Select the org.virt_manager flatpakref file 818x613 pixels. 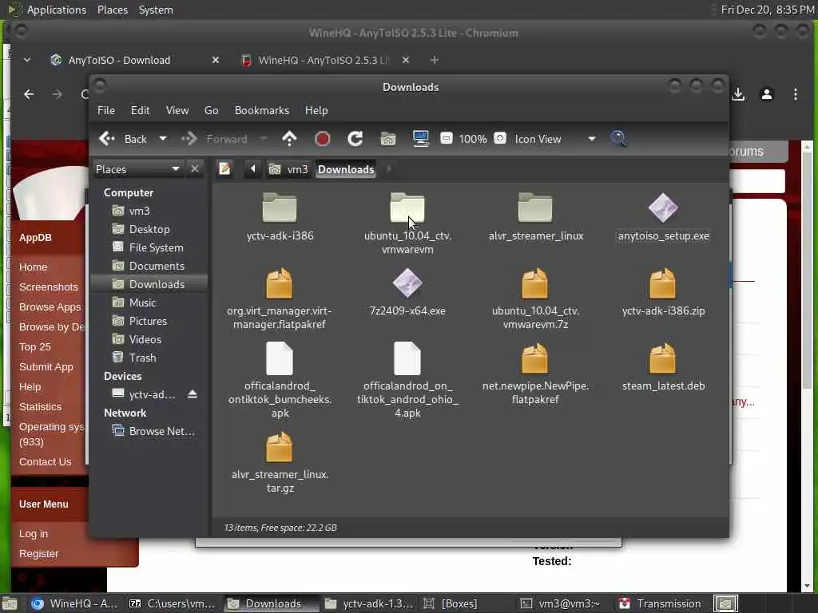pos(280,299)
